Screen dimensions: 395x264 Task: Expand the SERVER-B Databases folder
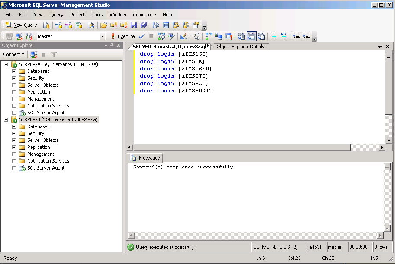[14, 126]
